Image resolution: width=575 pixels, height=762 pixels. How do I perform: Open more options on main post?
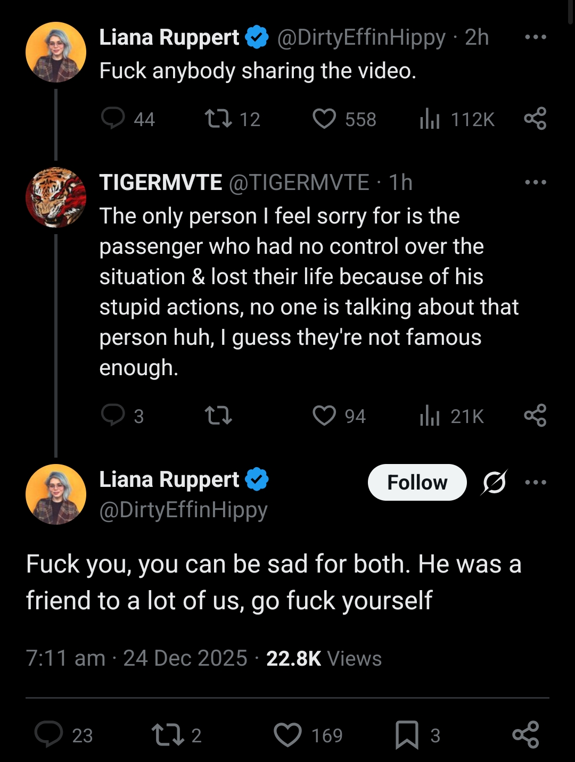535,482
